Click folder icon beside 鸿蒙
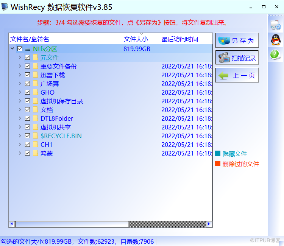 (x=35, y=153)
